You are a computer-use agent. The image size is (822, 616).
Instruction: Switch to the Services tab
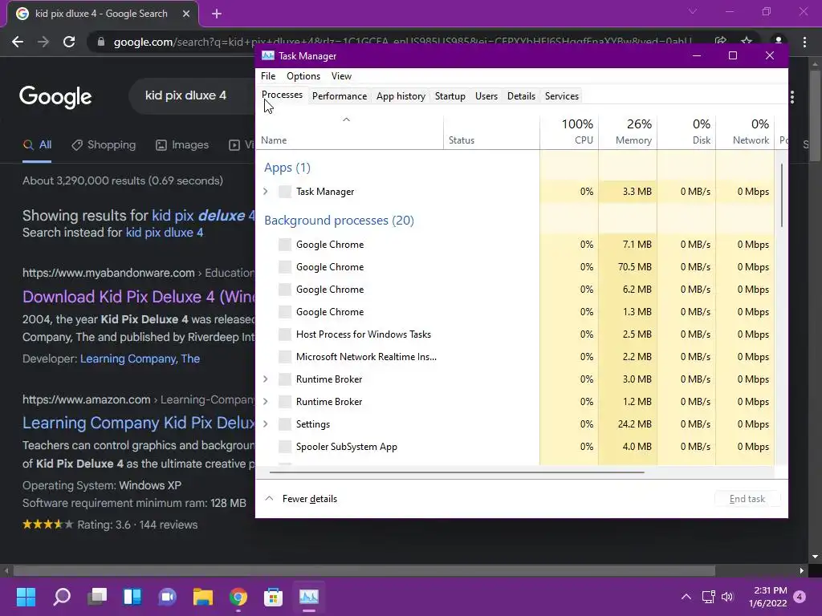click(x=561, y=96)
